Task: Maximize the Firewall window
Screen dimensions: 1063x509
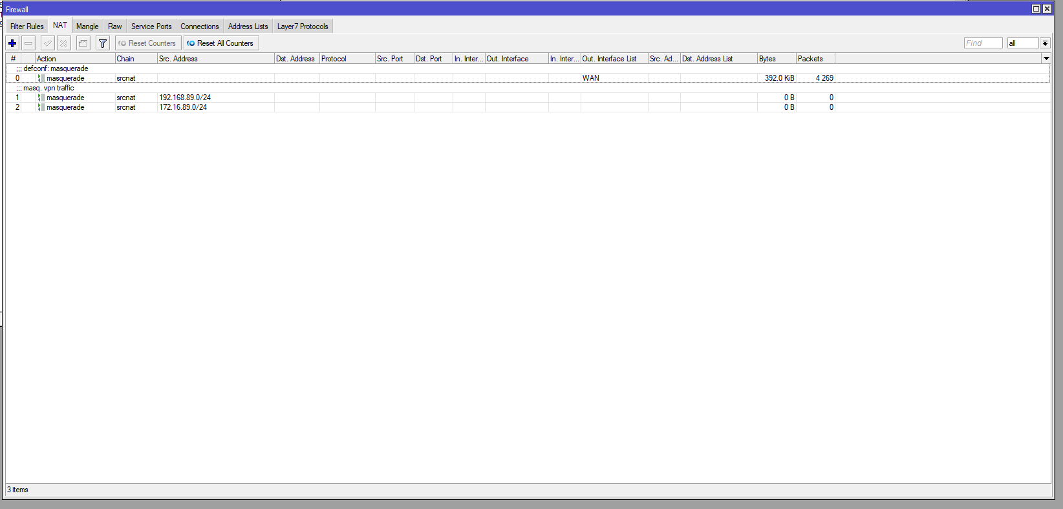Action: coord(1036,9)
